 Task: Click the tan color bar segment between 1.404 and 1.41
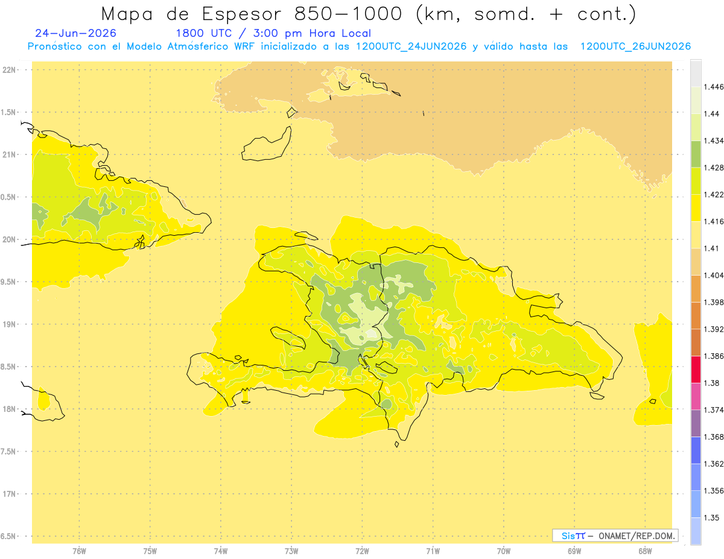click(x=696, y=261)
